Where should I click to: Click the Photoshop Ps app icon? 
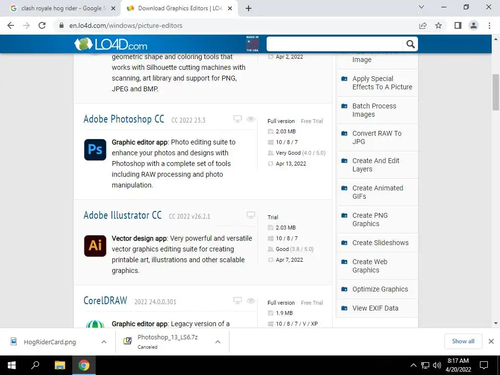click(x=95, y=149)
